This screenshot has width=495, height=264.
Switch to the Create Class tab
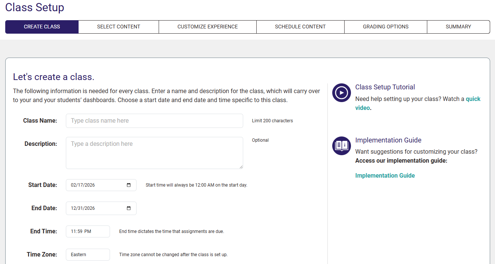(42, 27)
